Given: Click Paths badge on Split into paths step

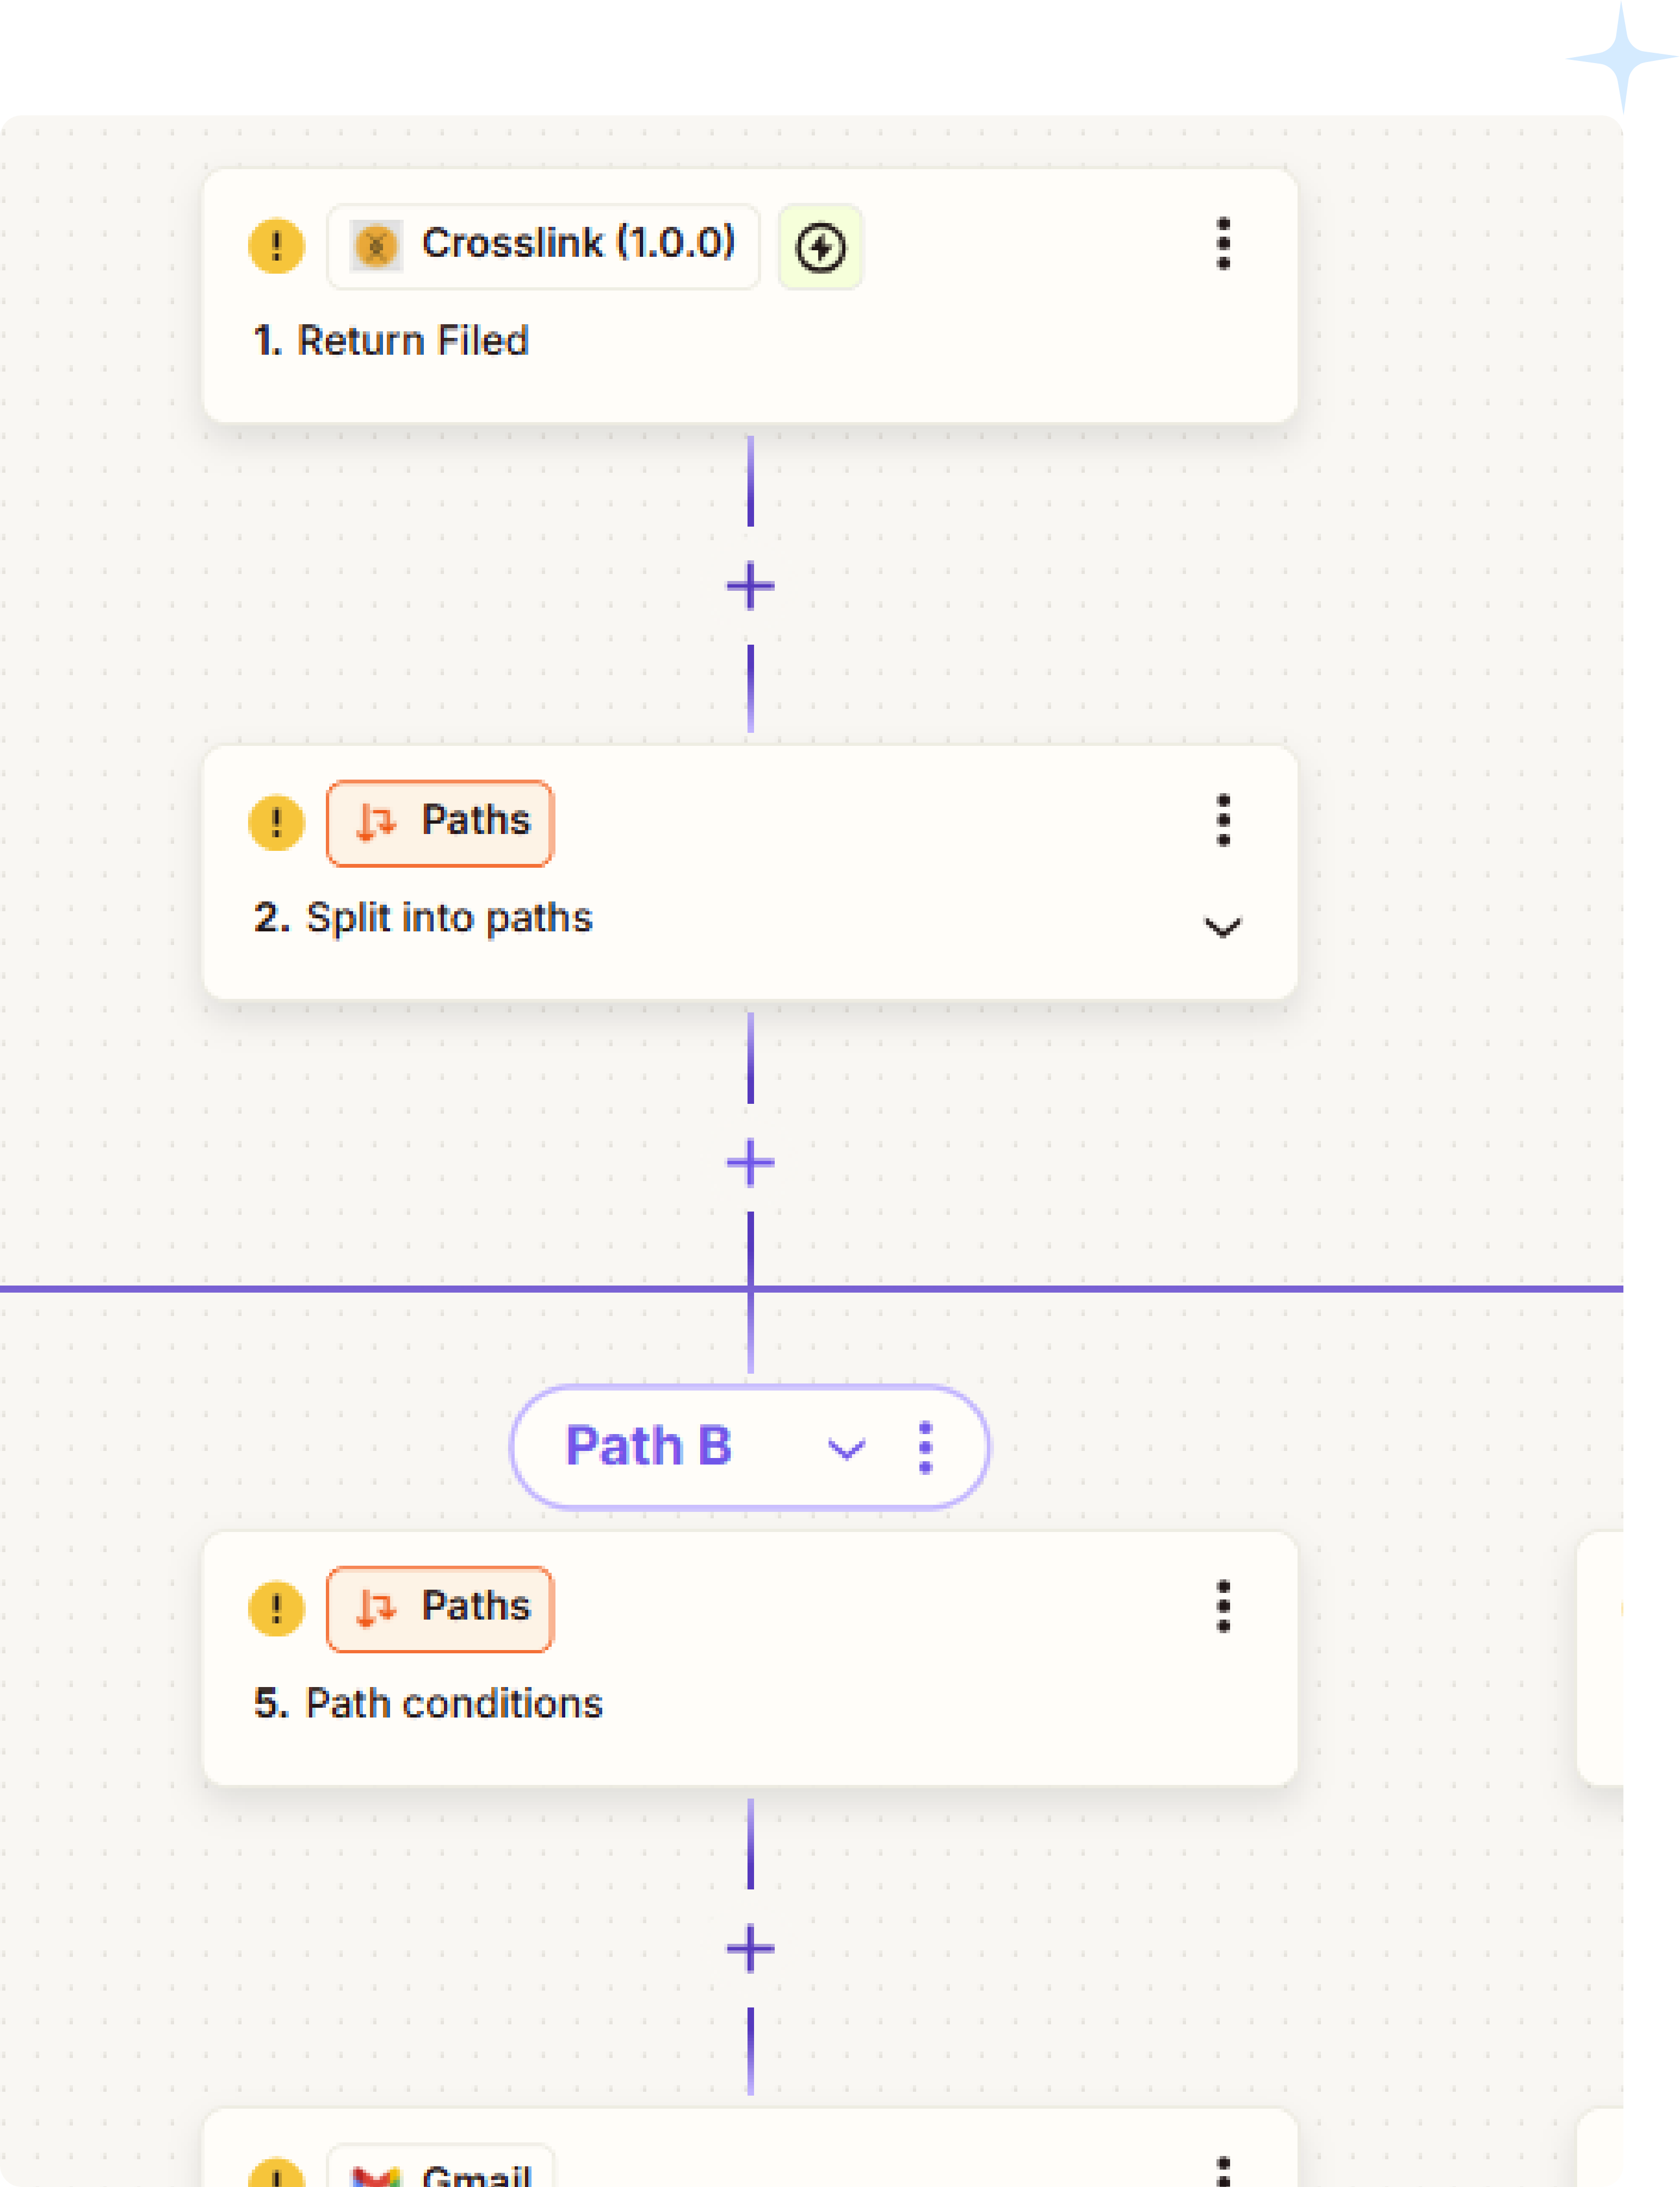Looking at the screenshot, I should click(x=440, y=823).
